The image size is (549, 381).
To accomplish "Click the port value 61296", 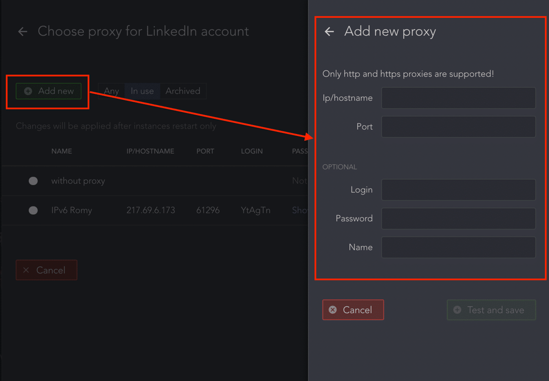I will (x=208, y=210).
